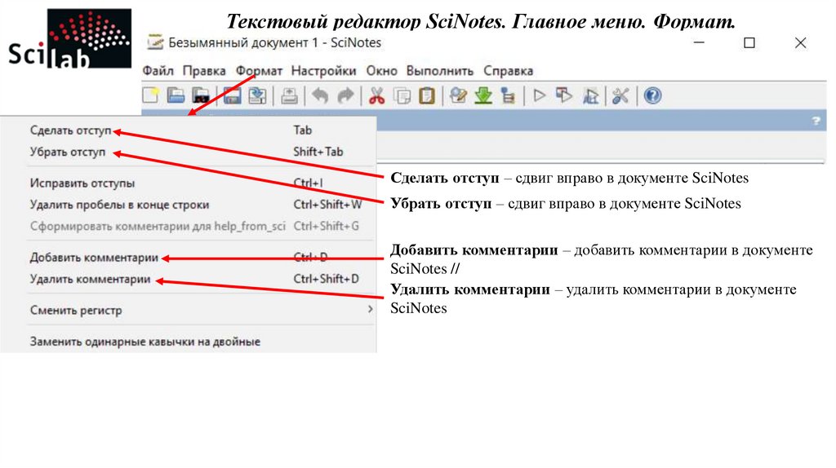Select Сделать отступ menu entry

click(x=70, y=130)
